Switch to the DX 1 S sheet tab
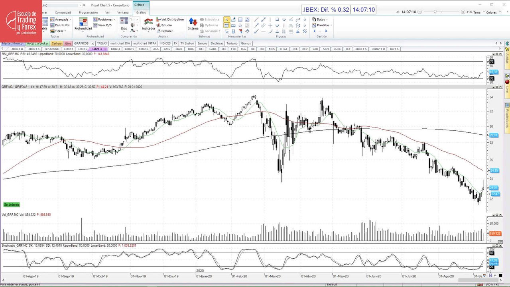 point(394,49)
